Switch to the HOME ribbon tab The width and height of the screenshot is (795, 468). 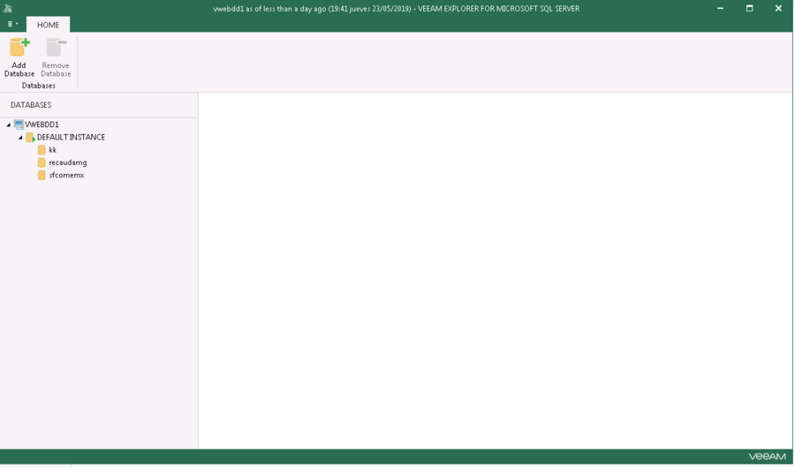(48, 25)
